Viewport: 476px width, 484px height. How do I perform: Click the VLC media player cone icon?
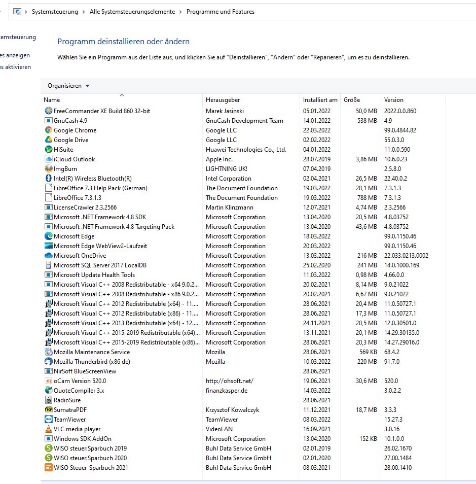point(49,429)
